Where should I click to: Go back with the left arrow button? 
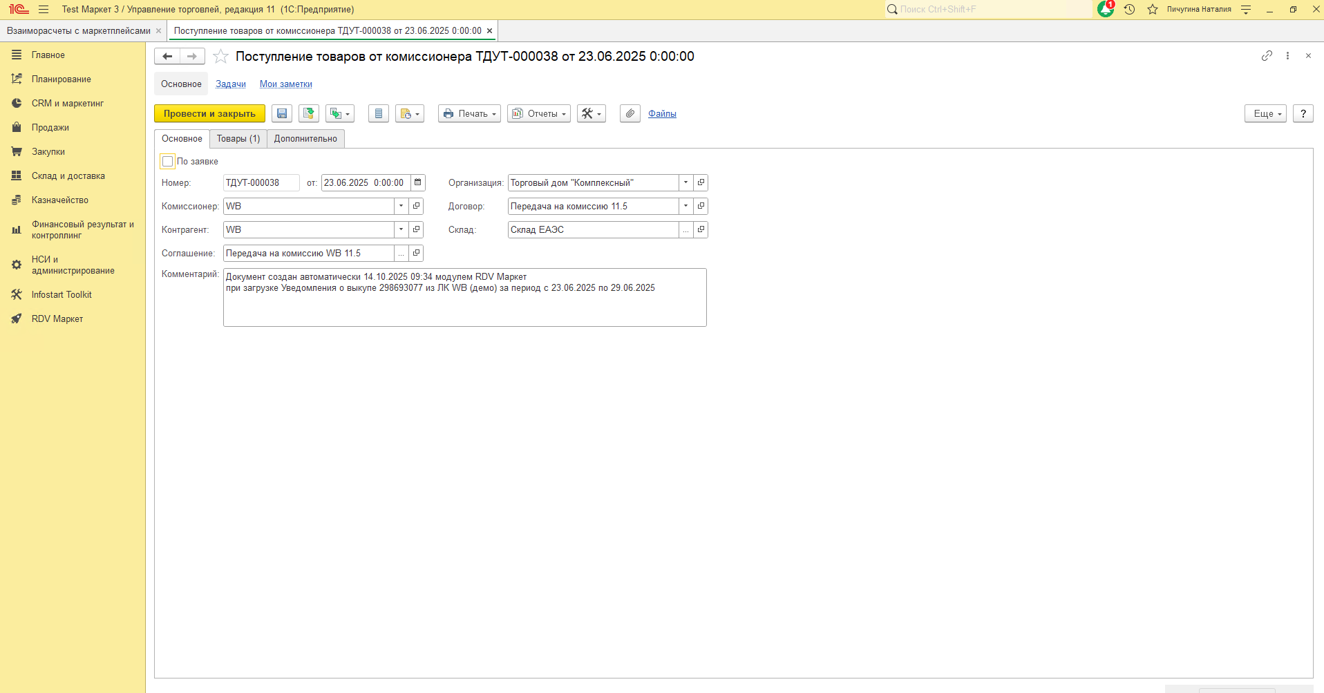pos(167,57)
